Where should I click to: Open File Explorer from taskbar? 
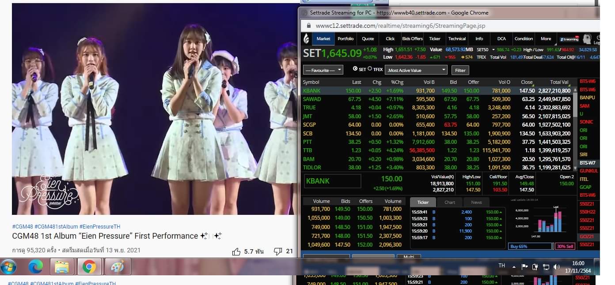pos(62,267)
